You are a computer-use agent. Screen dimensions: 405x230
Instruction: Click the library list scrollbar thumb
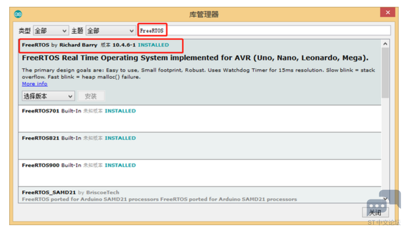(385, 73)
